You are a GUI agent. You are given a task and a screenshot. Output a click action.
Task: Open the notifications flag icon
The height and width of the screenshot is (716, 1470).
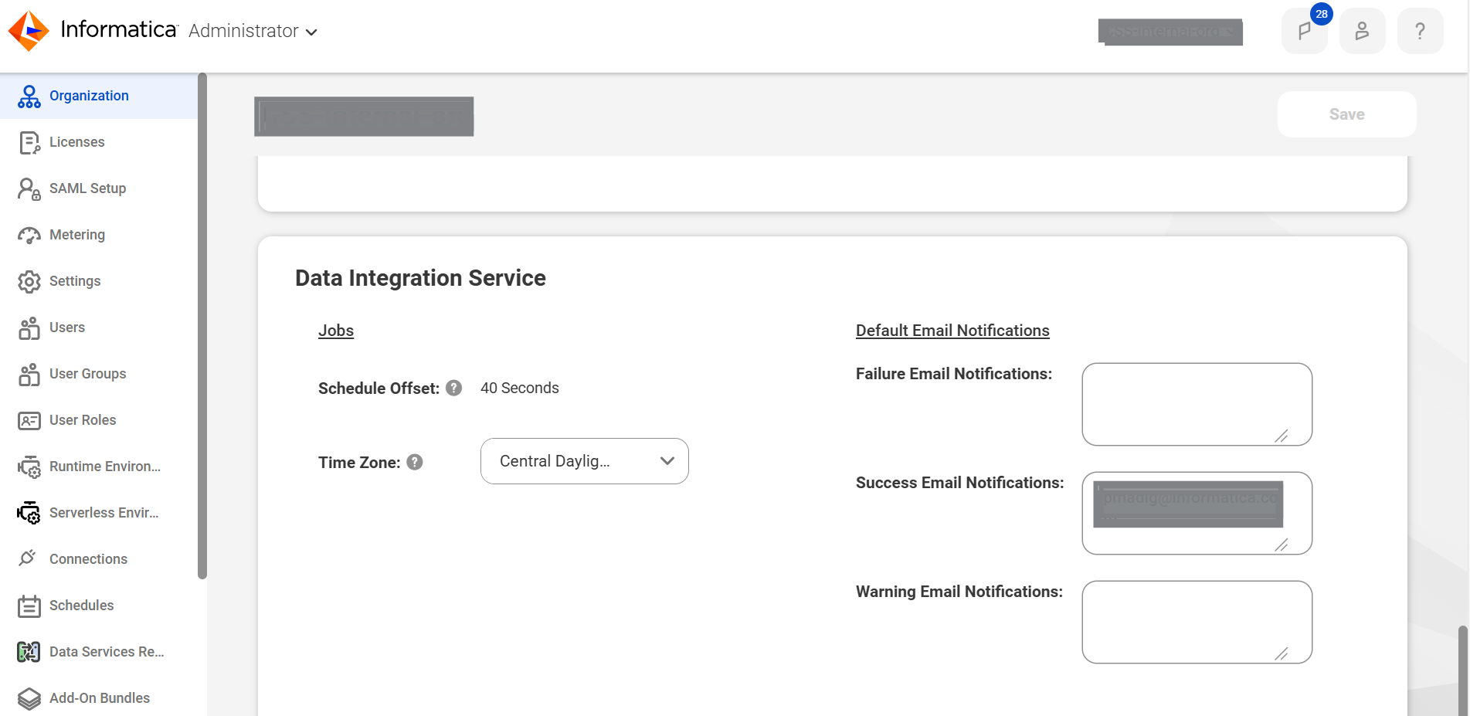pos(1304,31)
